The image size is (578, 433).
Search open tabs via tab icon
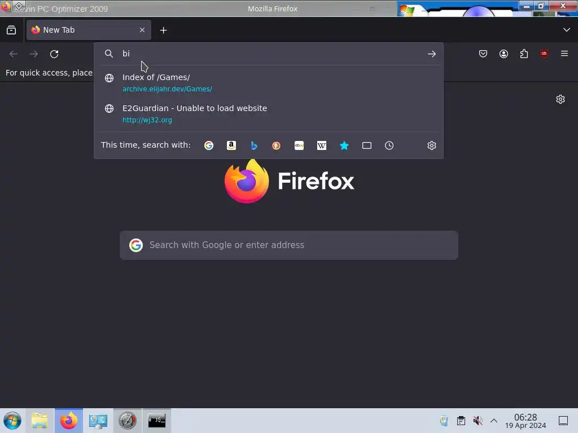(x=367, y=145)
